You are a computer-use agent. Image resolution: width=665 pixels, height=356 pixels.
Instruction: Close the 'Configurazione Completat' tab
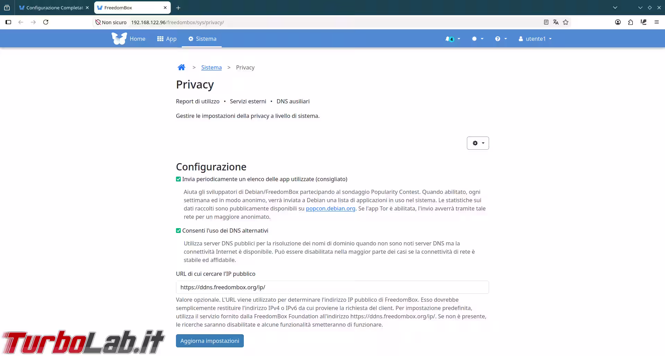[87, 8]
